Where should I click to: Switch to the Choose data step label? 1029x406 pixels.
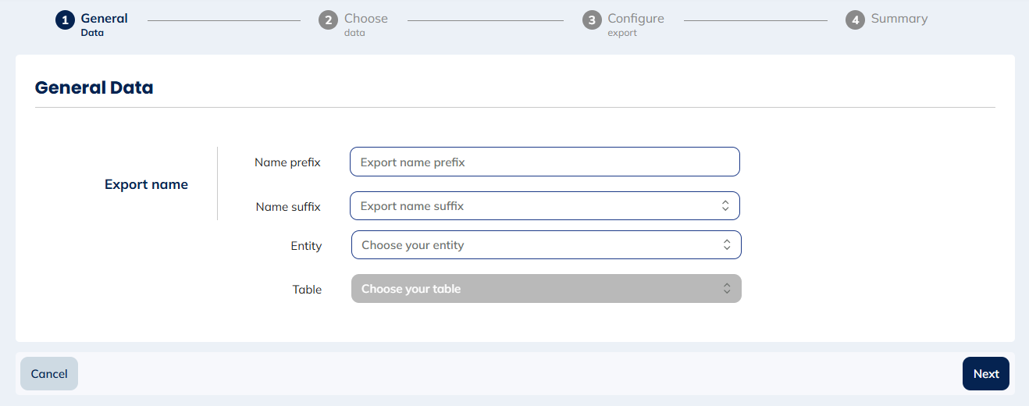point(365,24)
